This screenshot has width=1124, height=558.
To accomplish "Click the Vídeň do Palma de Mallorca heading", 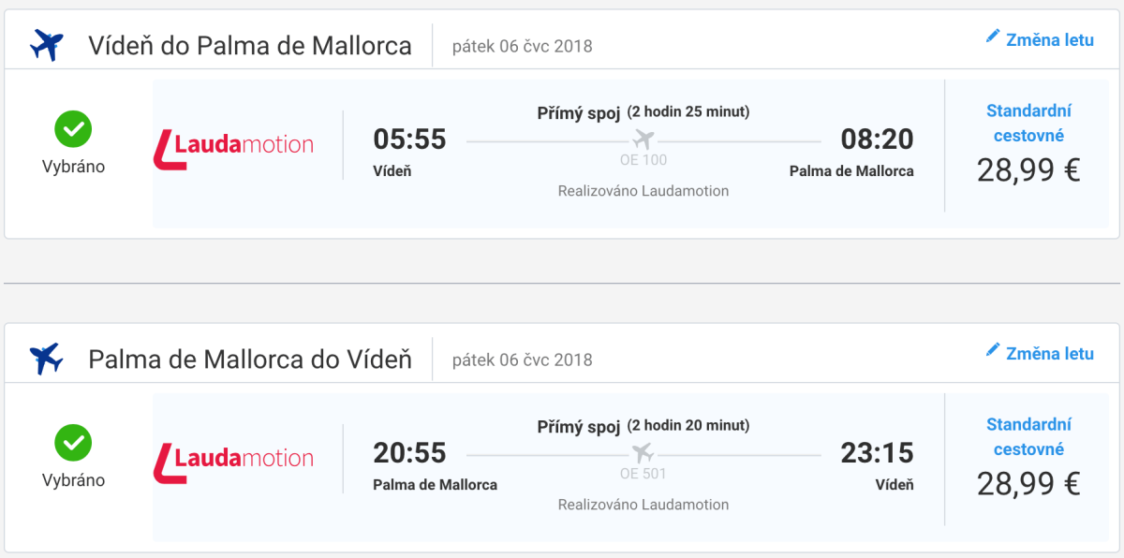I will pos(250,45).
